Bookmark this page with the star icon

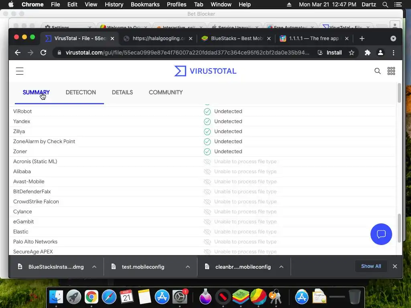pos(352,53)
